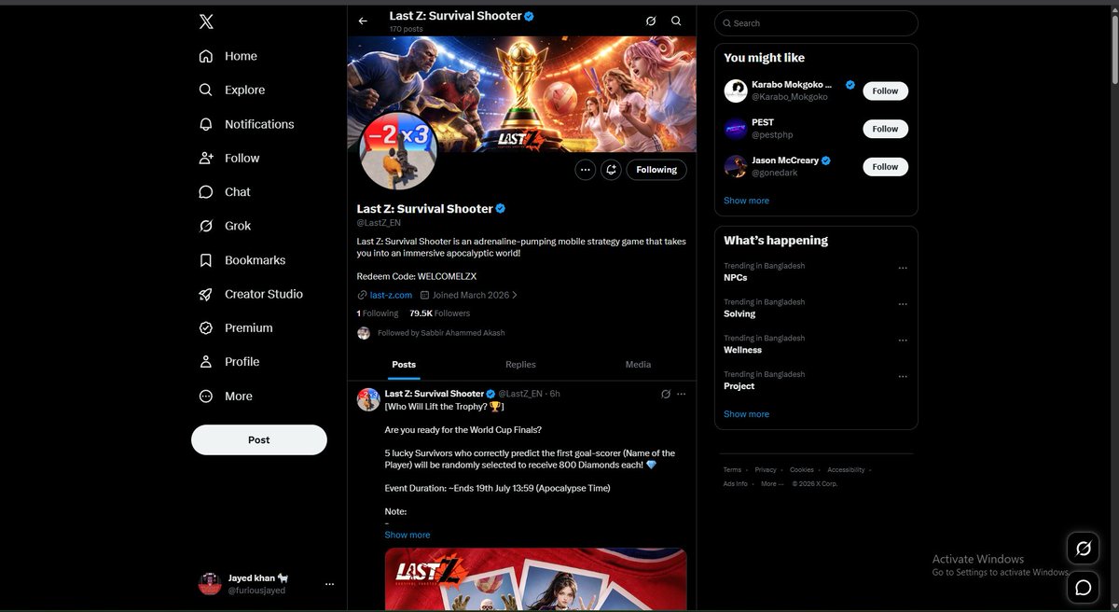
Task: Show more in You might like
Action: click(746, 201)
